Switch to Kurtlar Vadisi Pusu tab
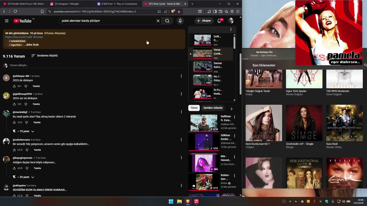 coord(24,4)
